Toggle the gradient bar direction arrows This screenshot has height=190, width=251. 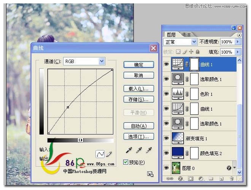(80, 140)
